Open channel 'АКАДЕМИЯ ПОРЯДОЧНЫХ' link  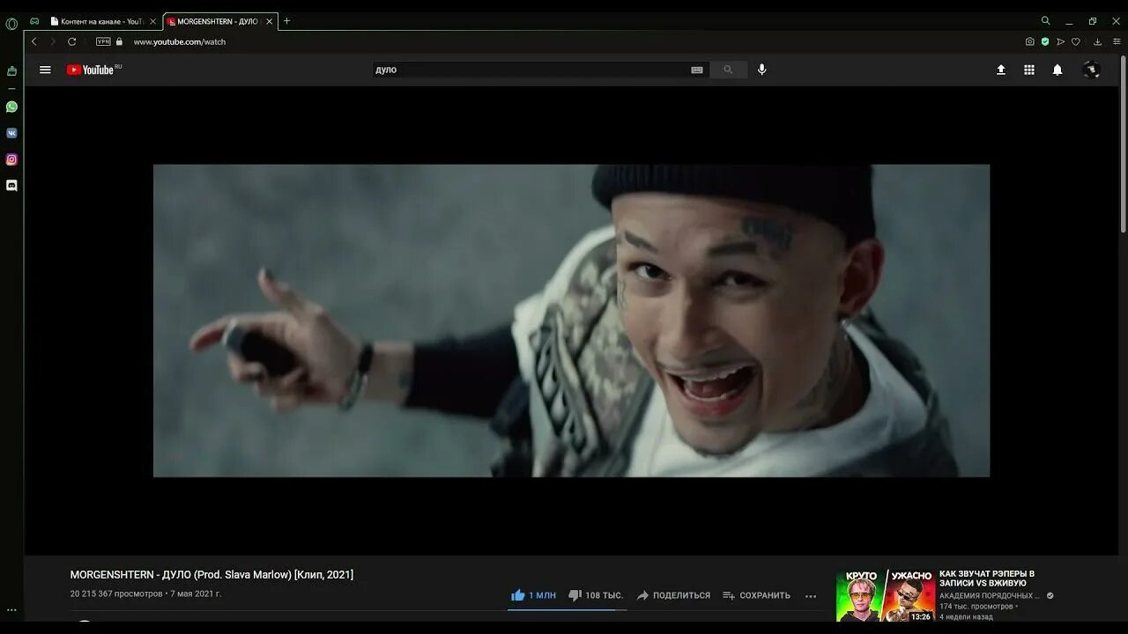click(x=990, y=596)
